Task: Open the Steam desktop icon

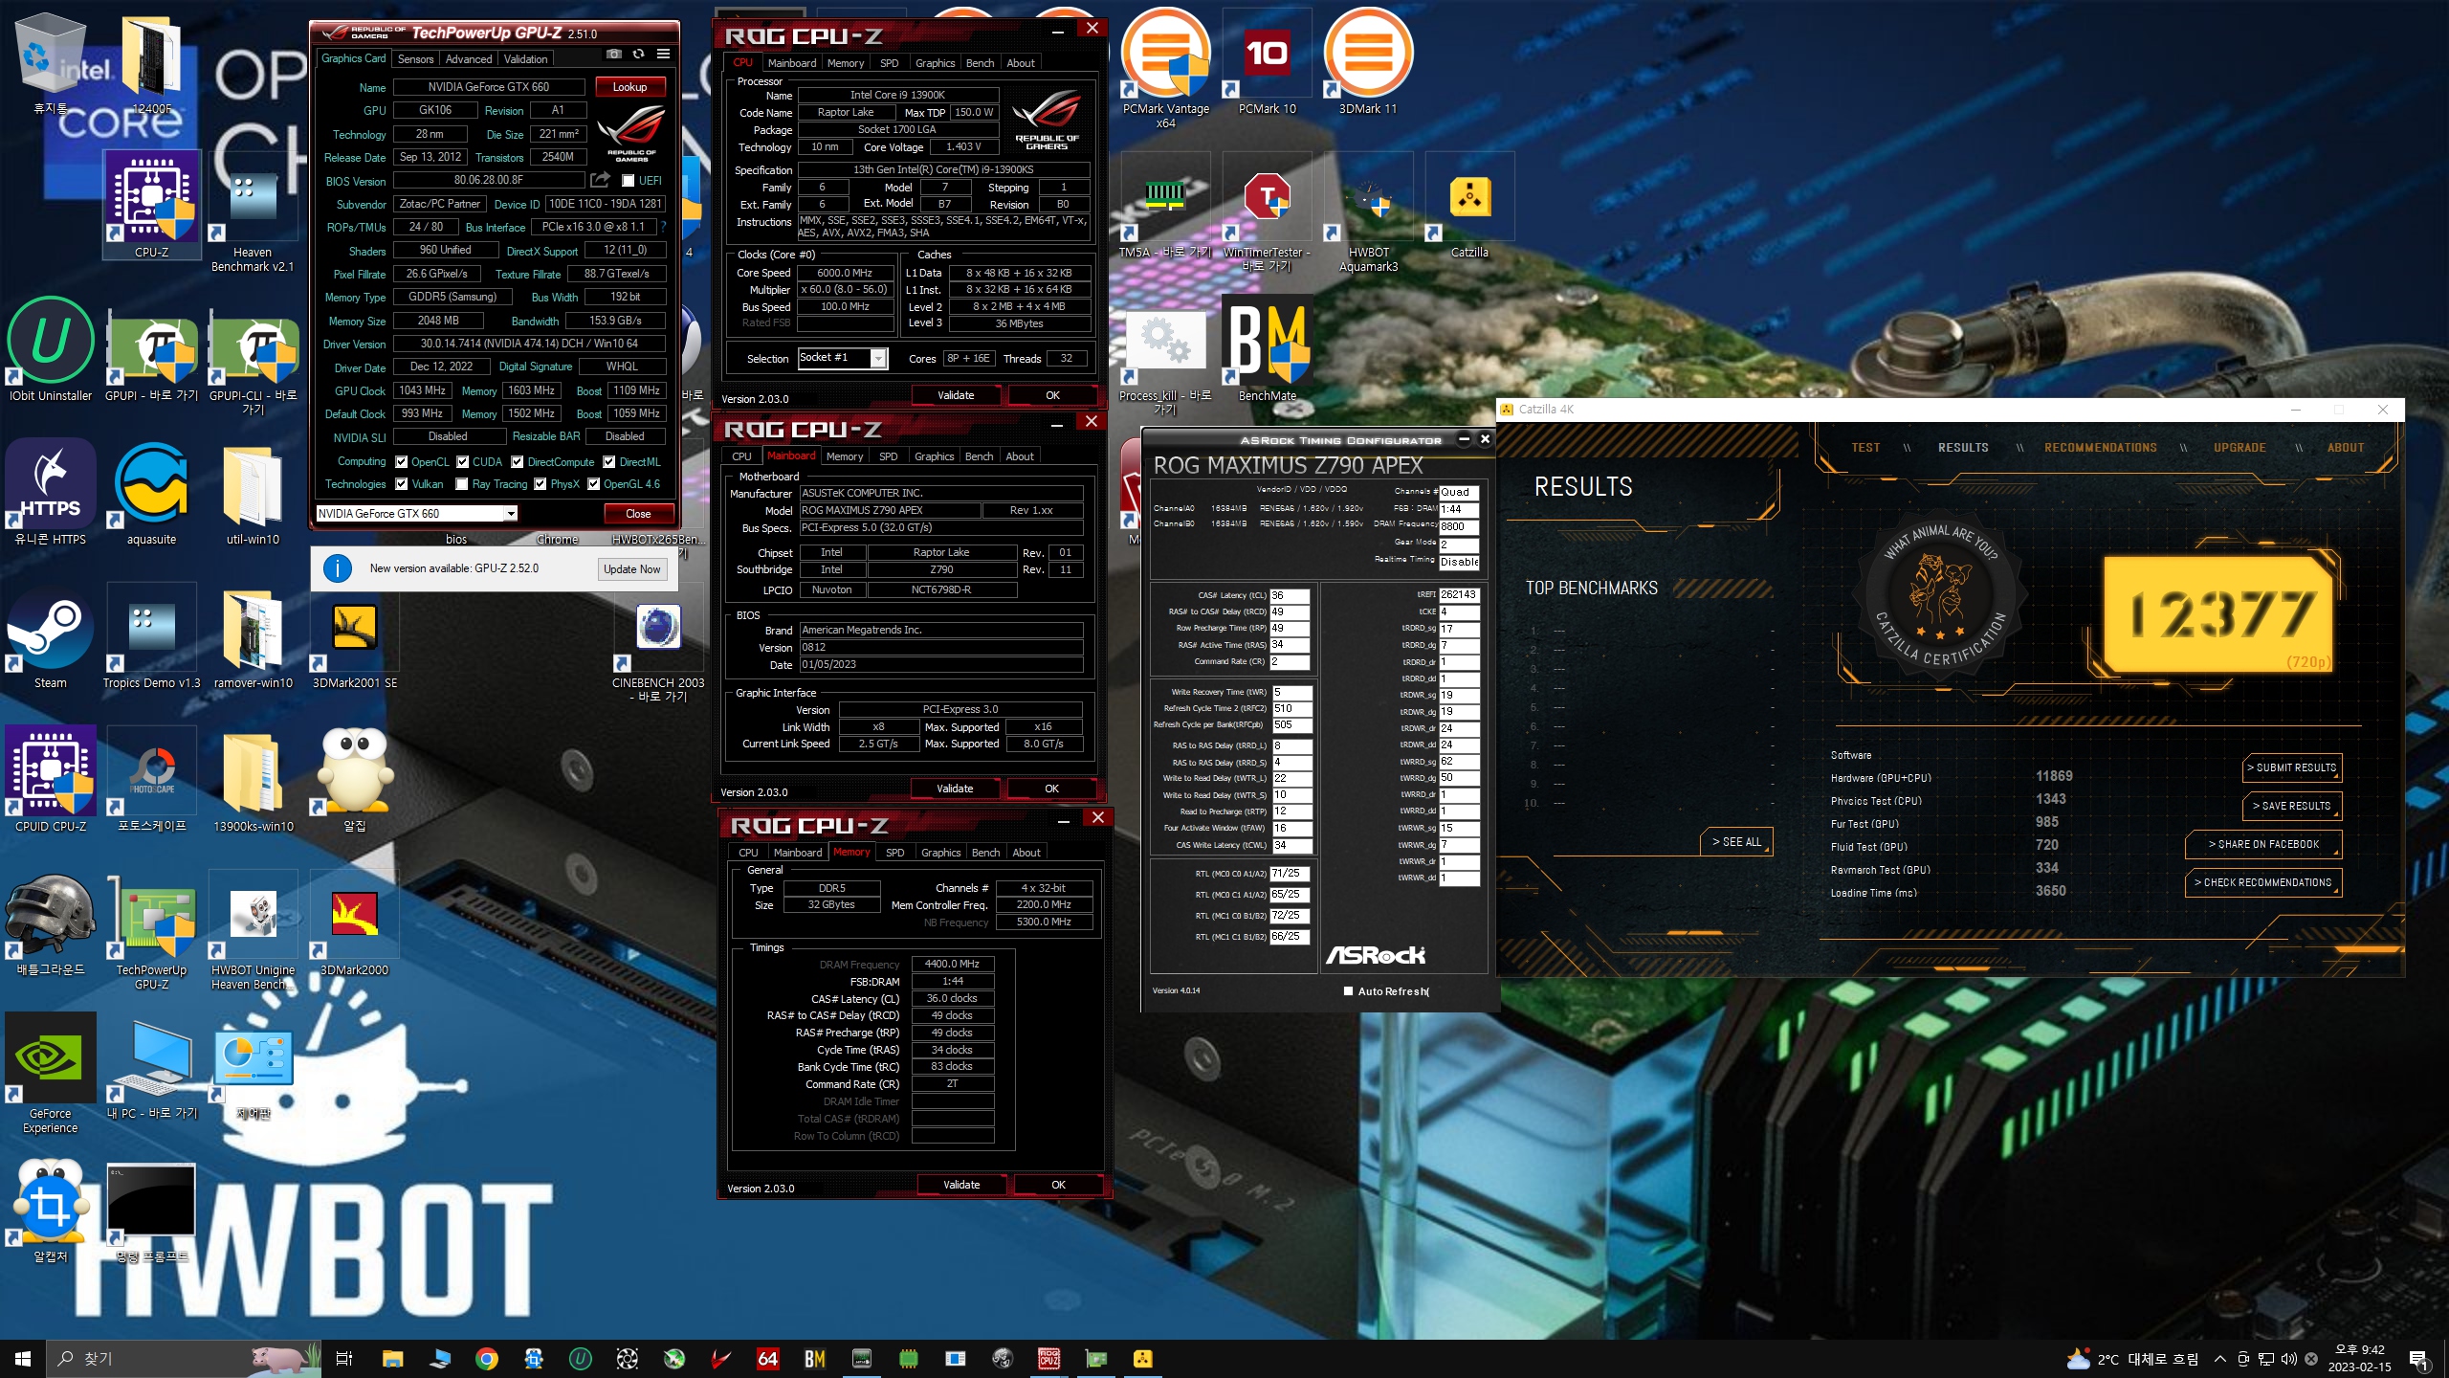Action: tap(51, 636)
